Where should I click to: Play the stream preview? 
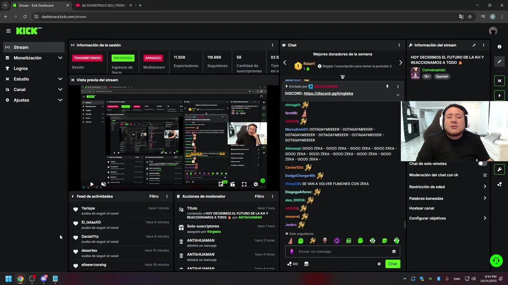tap(92, 184)
